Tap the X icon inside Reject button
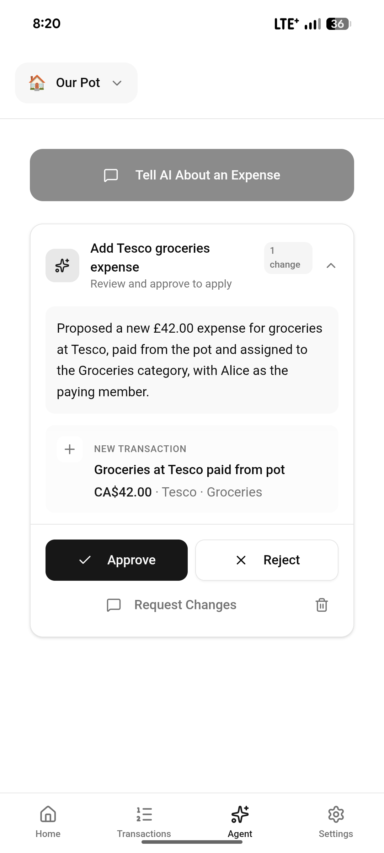The width and height of the screenshot is (384, 853). tap(241, 560)
